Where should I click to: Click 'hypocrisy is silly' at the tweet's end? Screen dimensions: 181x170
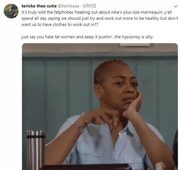point(138,37)
